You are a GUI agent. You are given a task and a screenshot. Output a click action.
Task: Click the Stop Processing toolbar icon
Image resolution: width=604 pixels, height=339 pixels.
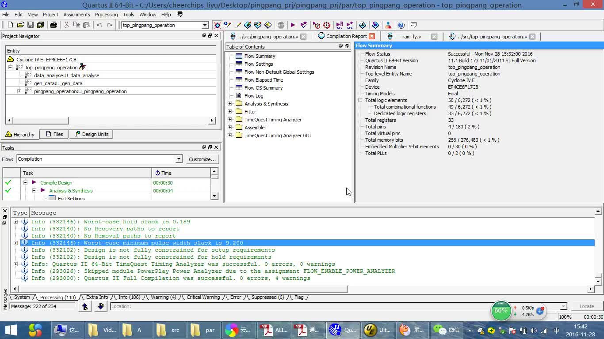pos(281,25)
